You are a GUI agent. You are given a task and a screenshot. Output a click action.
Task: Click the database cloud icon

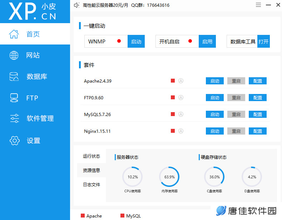click(14, 77)
